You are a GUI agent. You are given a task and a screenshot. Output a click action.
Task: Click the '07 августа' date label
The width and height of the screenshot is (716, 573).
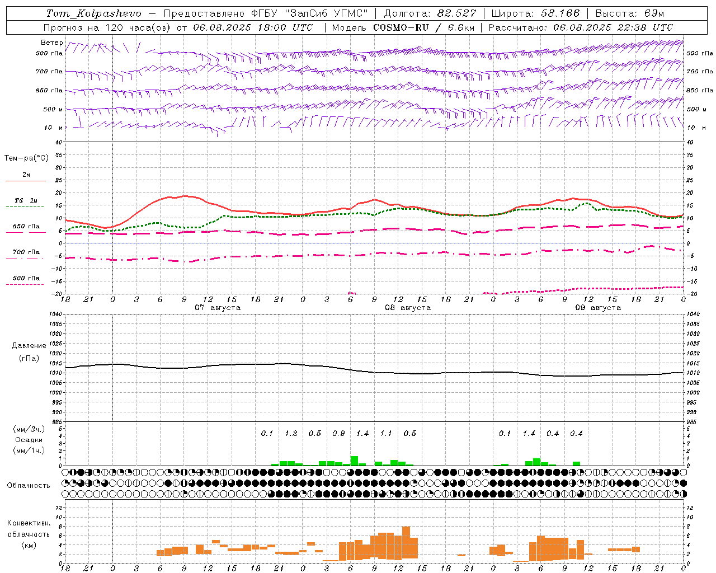218,308
